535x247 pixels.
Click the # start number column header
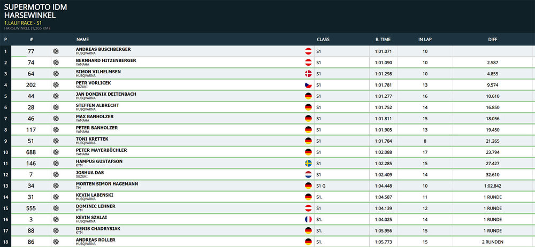click(x=31, y=40)
